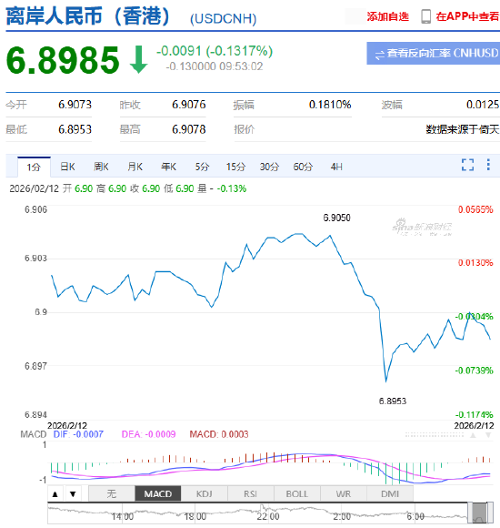Click 添加自选 to add to watchlist
This screenshot has width=500, height=528.
coord(387,16)
